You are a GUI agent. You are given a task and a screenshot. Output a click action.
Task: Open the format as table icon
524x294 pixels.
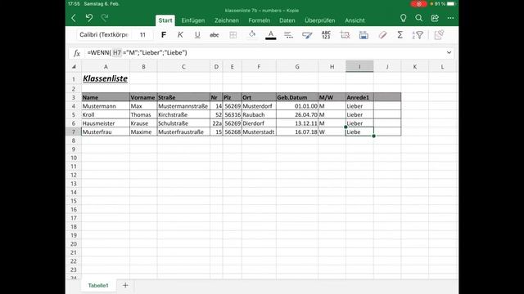pyautogui.click(x=364, y=34)
